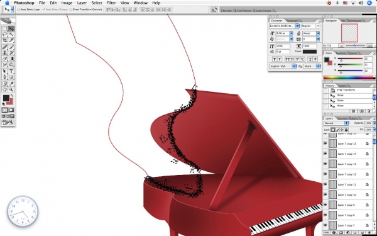Open the tracking dropdown

point(318,39)
